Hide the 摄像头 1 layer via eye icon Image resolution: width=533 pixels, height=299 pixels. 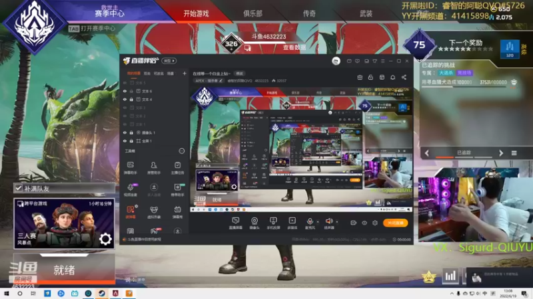tap(125, 132)
